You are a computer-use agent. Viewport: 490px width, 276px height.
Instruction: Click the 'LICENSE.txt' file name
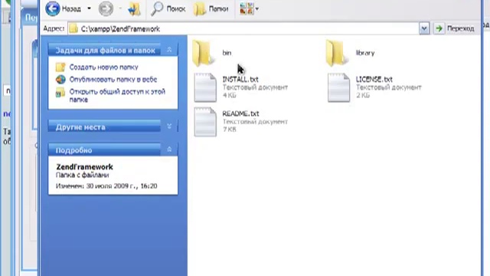pyautogui.click(x=374, y=80)
